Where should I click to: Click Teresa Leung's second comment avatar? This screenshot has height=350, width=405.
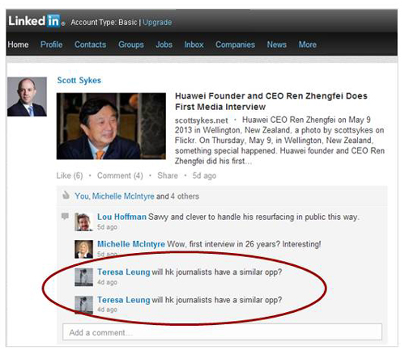[83, 305]
